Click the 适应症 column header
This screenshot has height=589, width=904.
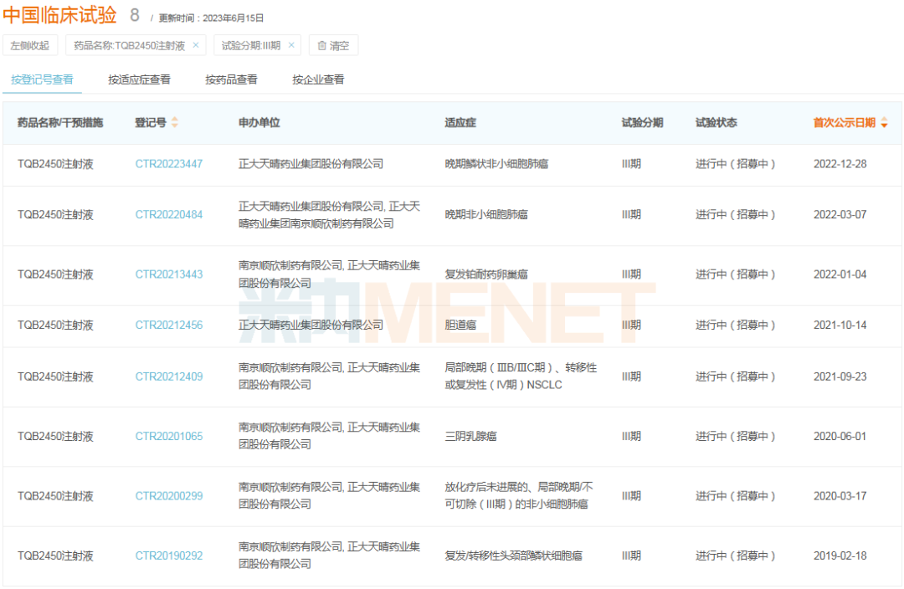click(x=460, y=122)
